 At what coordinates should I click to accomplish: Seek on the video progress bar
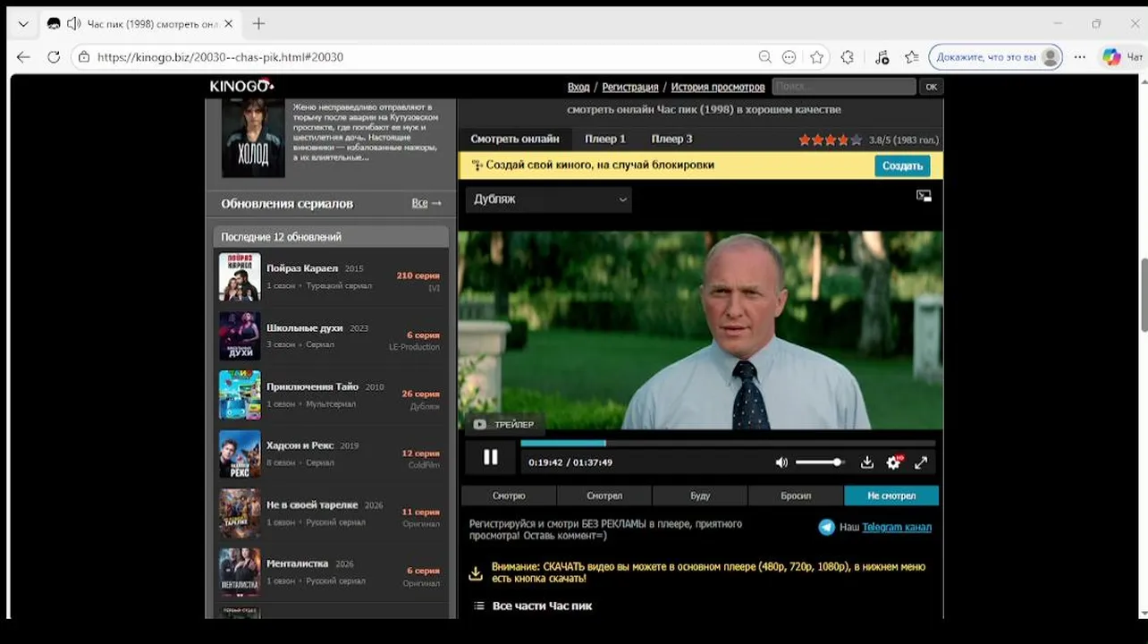728,443
